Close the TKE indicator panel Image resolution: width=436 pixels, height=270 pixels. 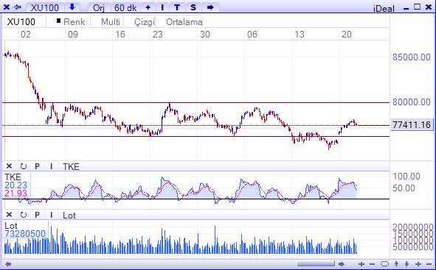(x=9, y=166)
